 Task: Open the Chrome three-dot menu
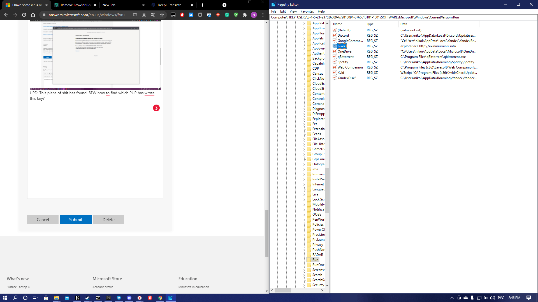[263, 15]
